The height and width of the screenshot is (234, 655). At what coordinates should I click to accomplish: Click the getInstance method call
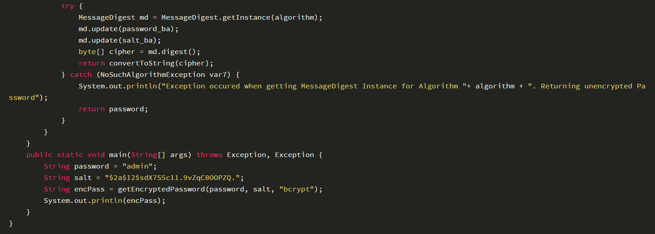click(x=246, y=18)
